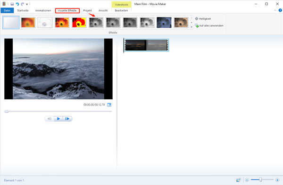The height and width of the screenshot is (185, 283).
Task: Click the Helligkeit sun icon
Action: 197,18
